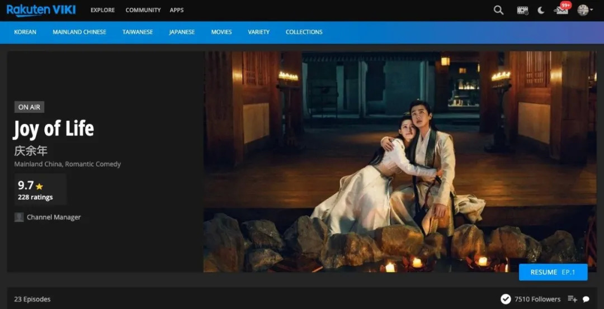
Task: Open the inbox envelope with 99+ badge
Action: pyautogui.click(x=561, y=10)
